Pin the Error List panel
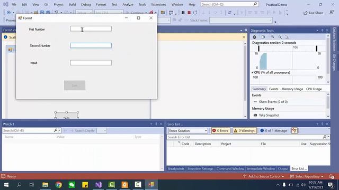 click(x=322, y=124)
